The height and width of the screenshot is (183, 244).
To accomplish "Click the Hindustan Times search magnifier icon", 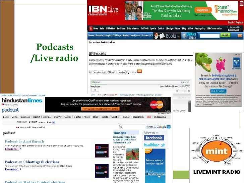I will (x=121, y=127).
